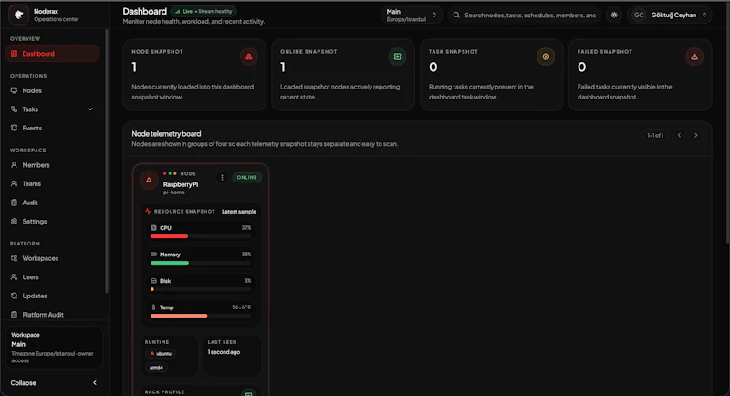Click the Noderax logo icon

pos(18,15)
